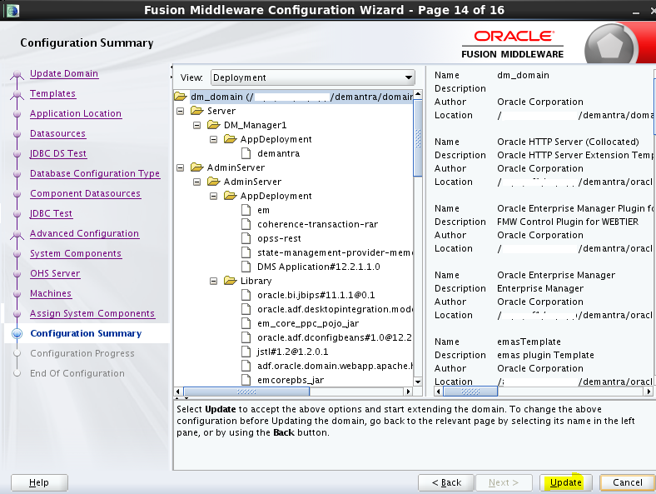The image size is (656, 494).
Task: Click the top-level AdminServer folder icon
Action: tap(197, 167)
